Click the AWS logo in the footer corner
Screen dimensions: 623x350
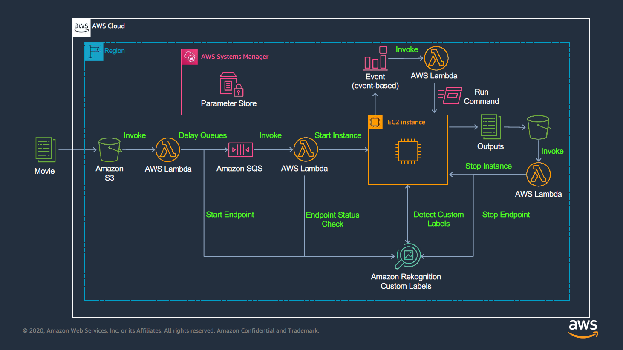point(583,329)
